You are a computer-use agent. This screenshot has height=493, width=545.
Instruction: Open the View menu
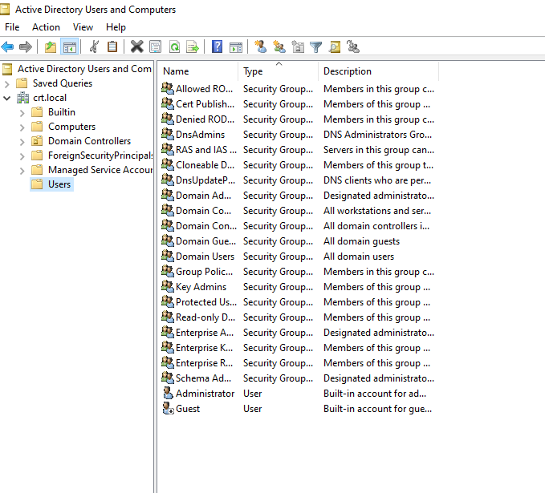[x=83, y=27]
